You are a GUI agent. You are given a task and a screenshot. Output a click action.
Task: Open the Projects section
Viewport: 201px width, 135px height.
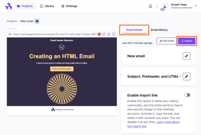coord(25,6)
